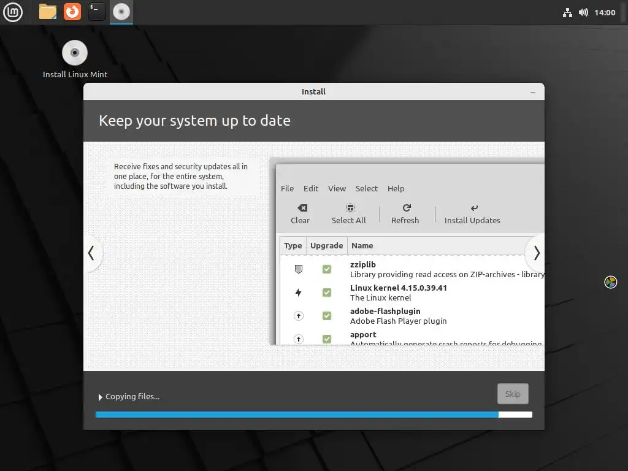628x471 pixels.
Task: Toggle the zziplib upgrade checkbox
Action: 327,269
